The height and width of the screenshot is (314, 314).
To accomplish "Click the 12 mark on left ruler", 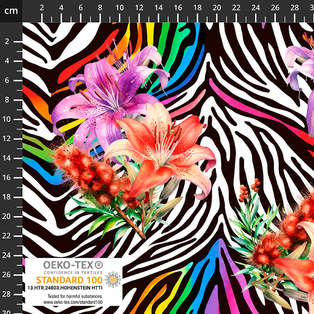I will point(6,138).
